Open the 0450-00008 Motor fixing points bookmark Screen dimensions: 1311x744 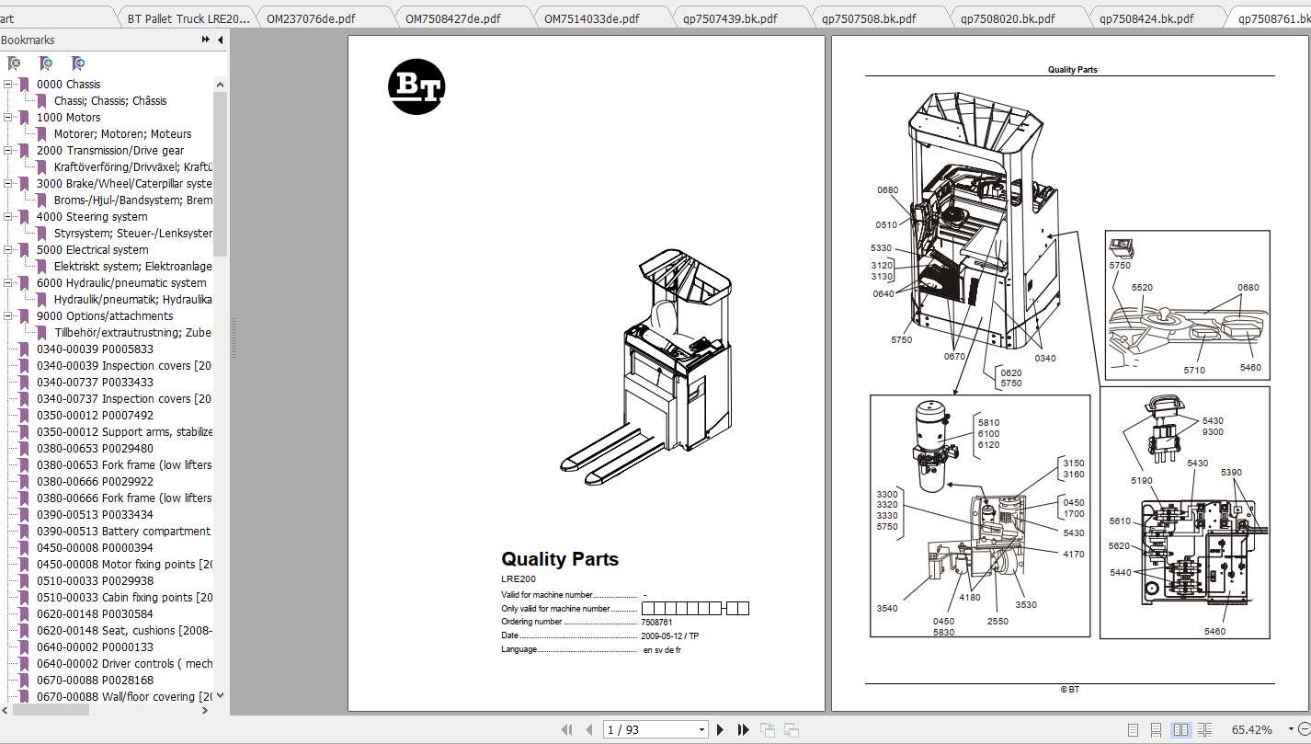[x=124, y=565]
